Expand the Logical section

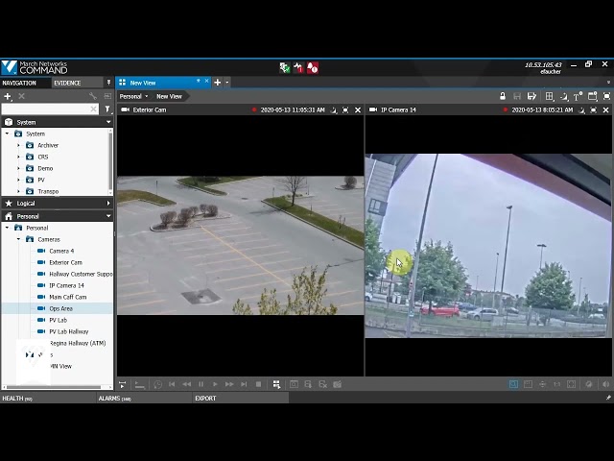(108, 203)
